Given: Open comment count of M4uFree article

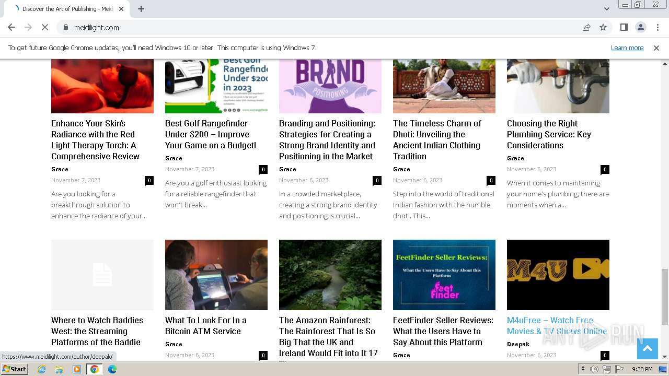Looking at the screenshot, I should tap(605, 355).
